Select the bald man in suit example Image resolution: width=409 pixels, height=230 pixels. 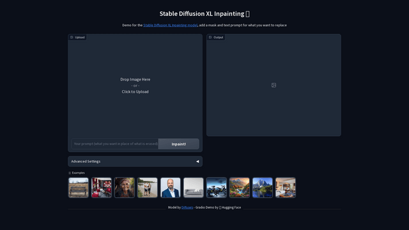[x=171, y=188]
